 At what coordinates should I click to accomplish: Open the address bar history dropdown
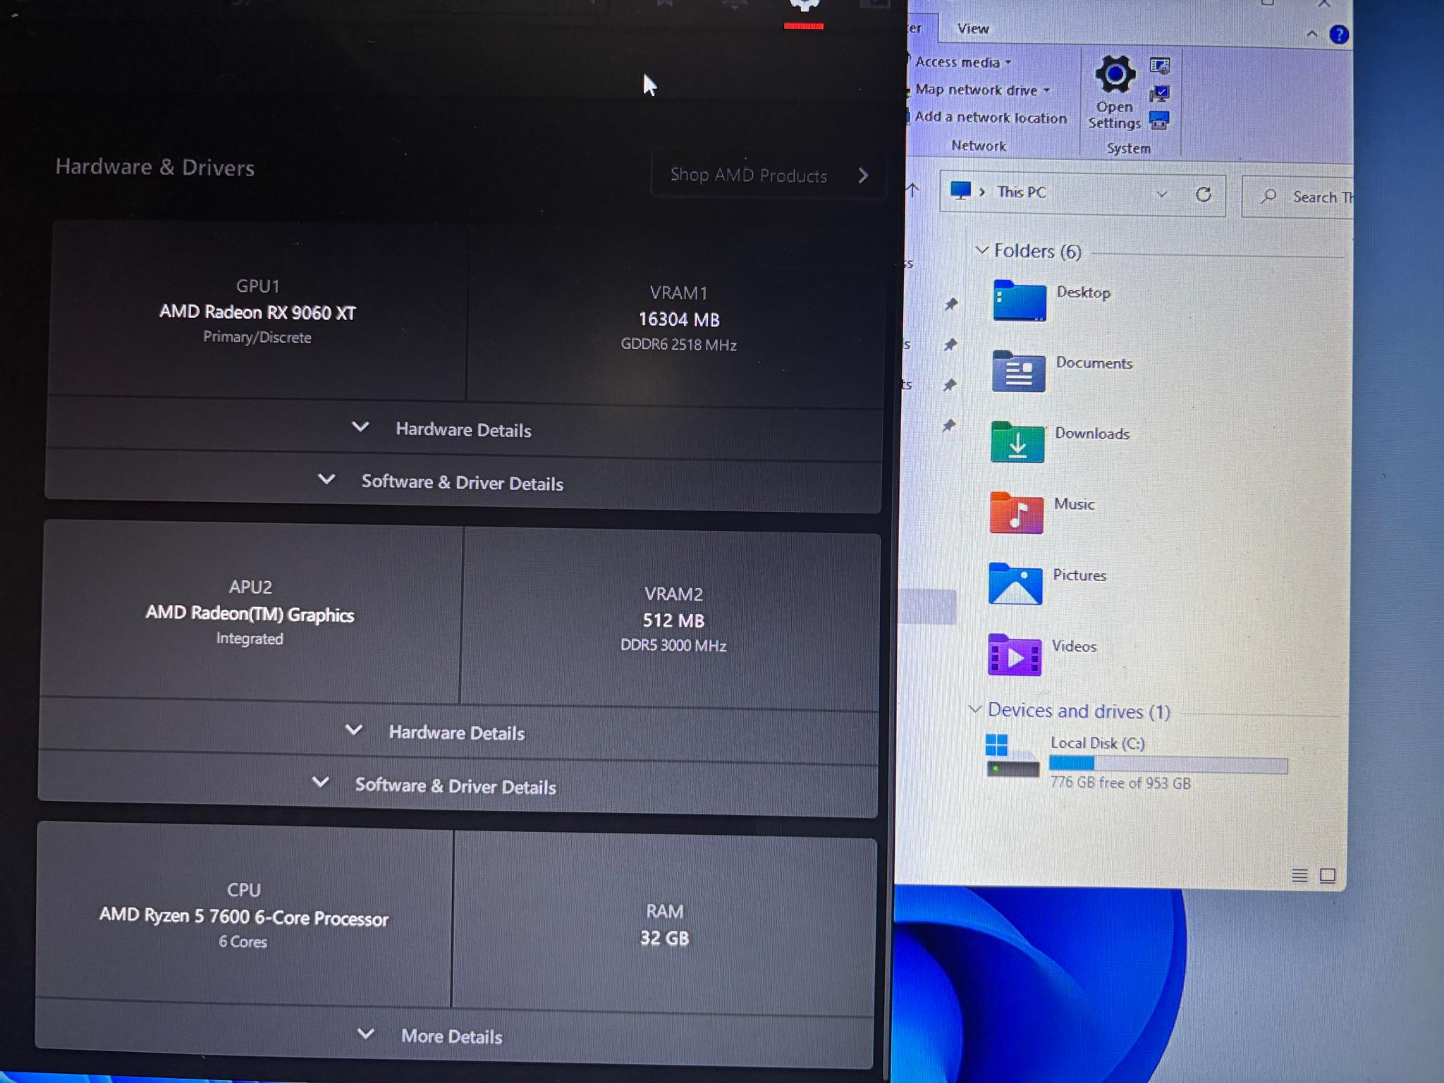click(1162, 194)
